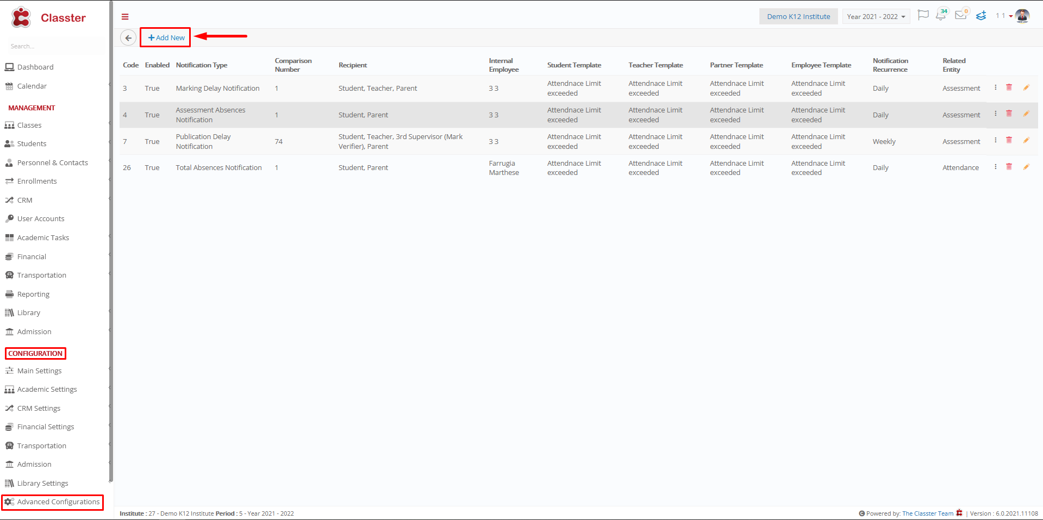Delete the Assessment Absences Notification row
The width and height of the screenshot is (1043, 520).
coord(1009,114)
